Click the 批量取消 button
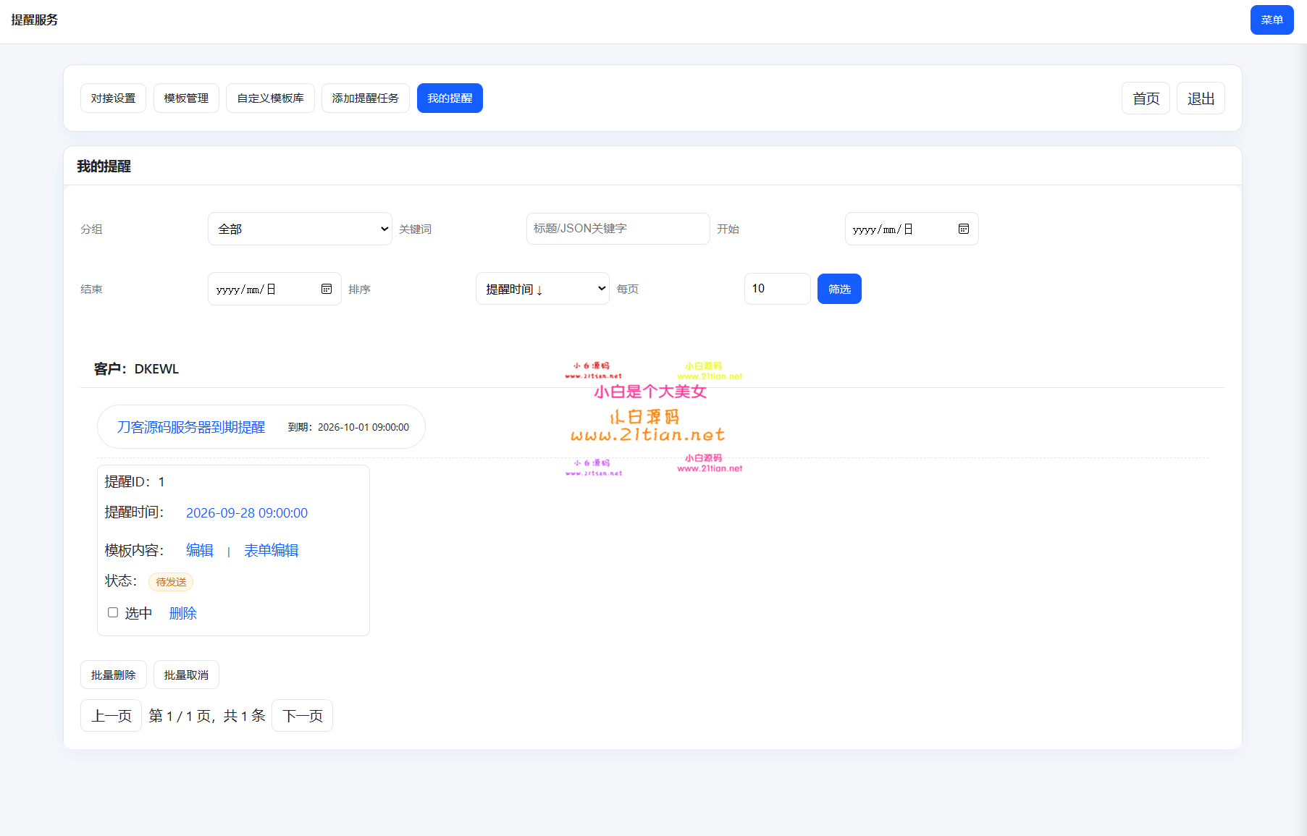This screenshot has height=836, width=1307. tap(186, 675)
